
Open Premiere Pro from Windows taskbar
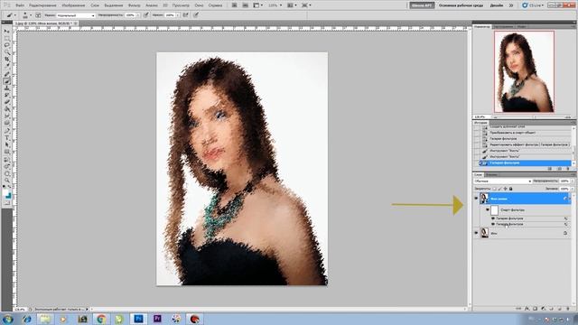[x=157, y=319]
